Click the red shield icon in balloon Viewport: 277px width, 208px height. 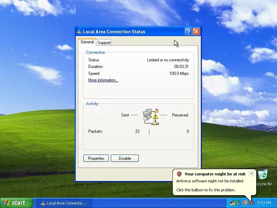pos(179,174)
